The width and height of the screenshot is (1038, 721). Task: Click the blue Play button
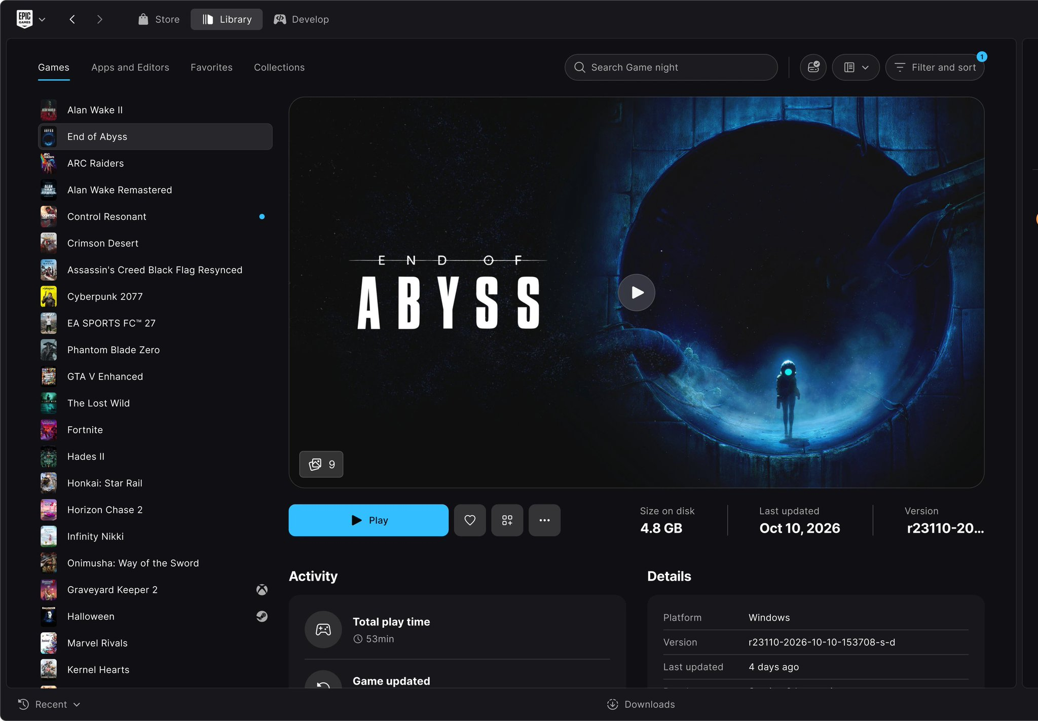[368, 520]
